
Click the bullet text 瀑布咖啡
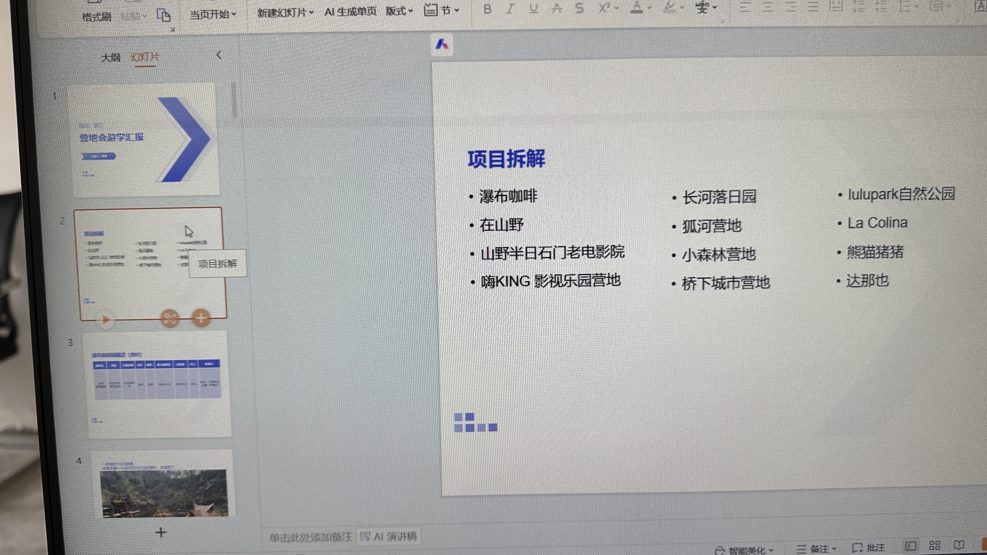(508, 196)
